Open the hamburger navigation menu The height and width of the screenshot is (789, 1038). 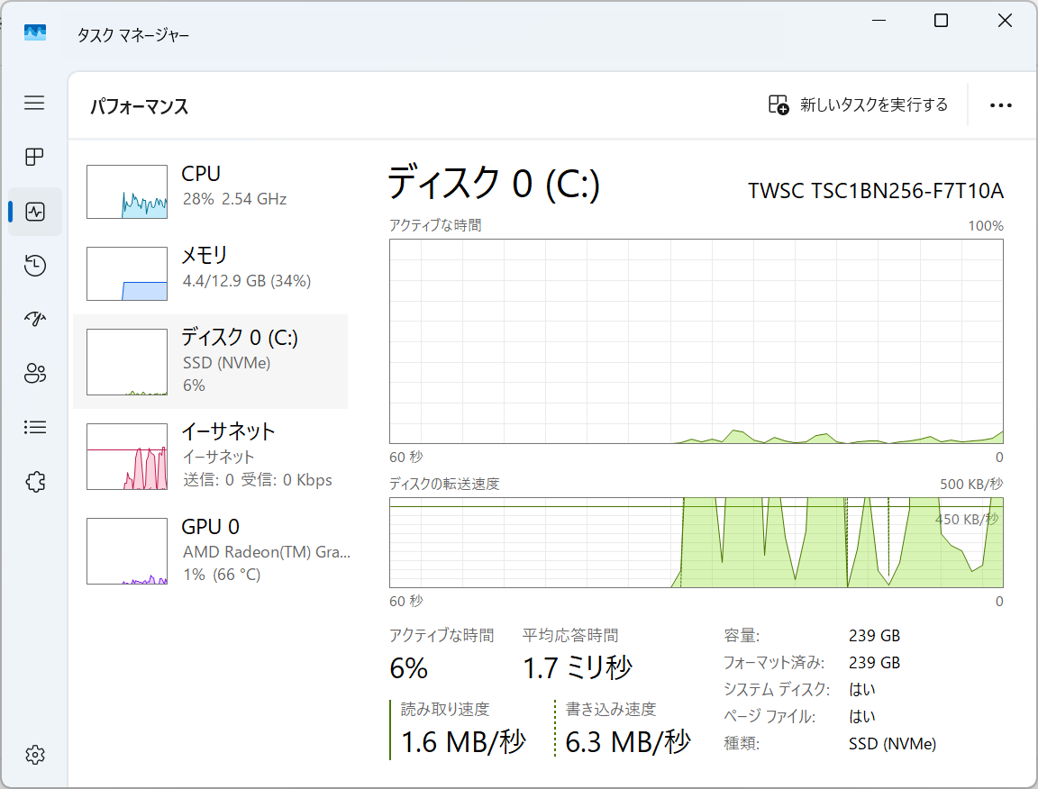[x=34, y=103]
